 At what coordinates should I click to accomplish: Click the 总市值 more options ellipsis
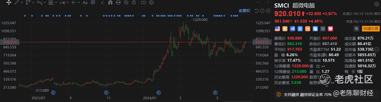pos(377,49)
